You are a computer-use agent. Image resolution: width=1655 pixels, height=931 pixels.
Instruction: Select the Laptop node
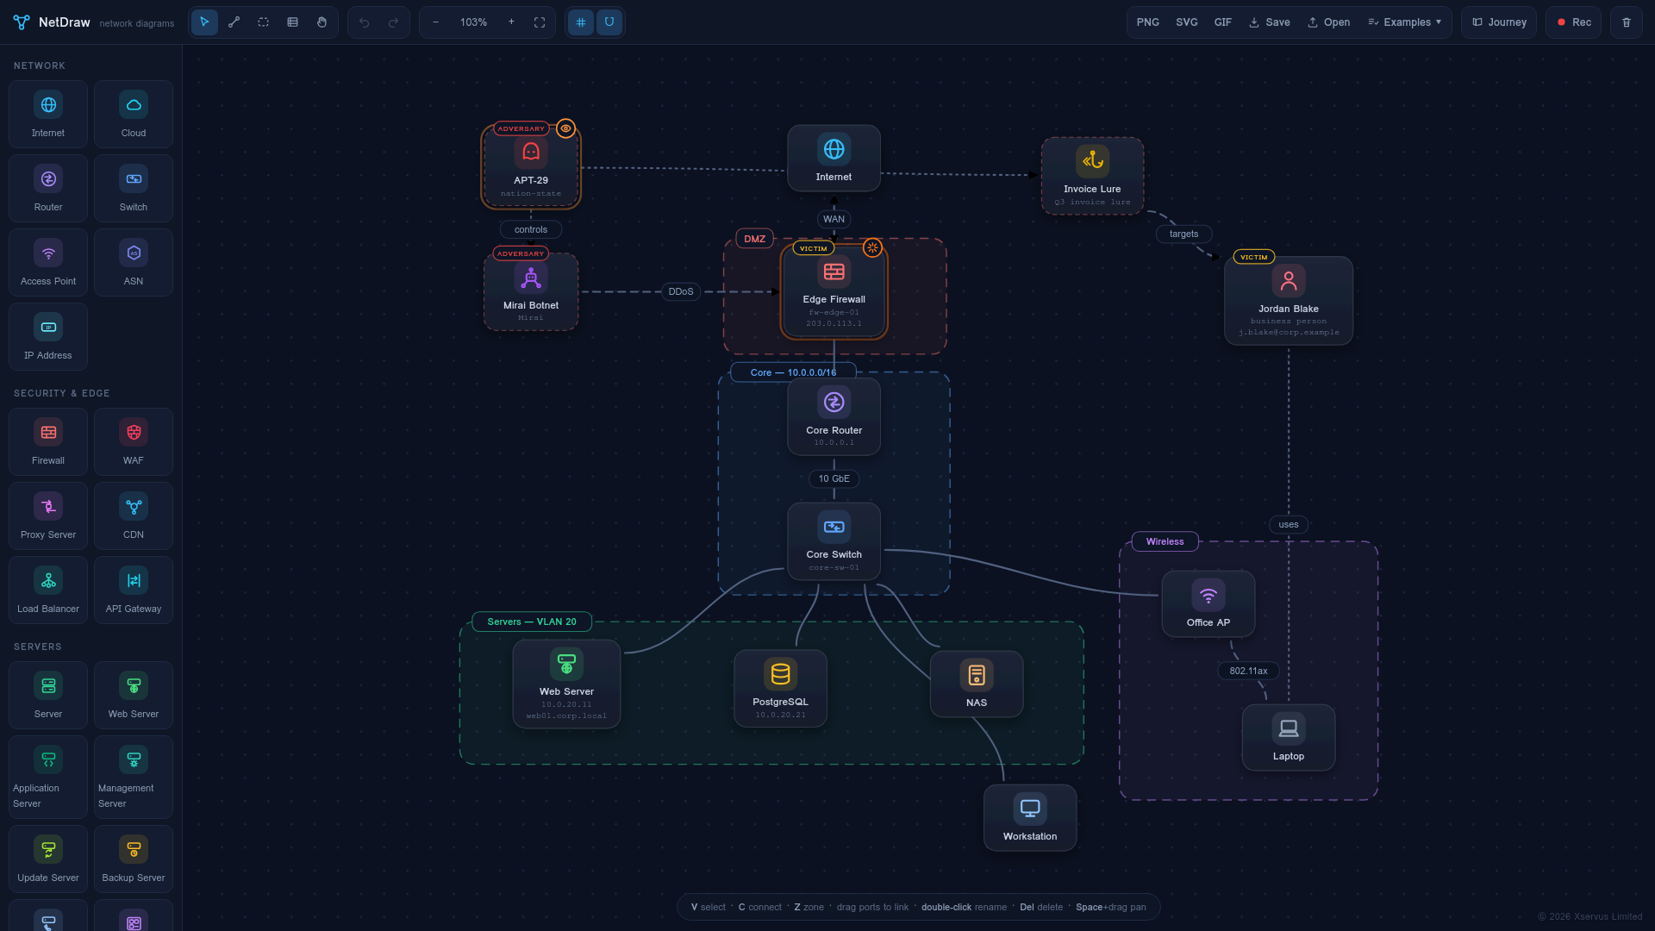point(1289,738)
